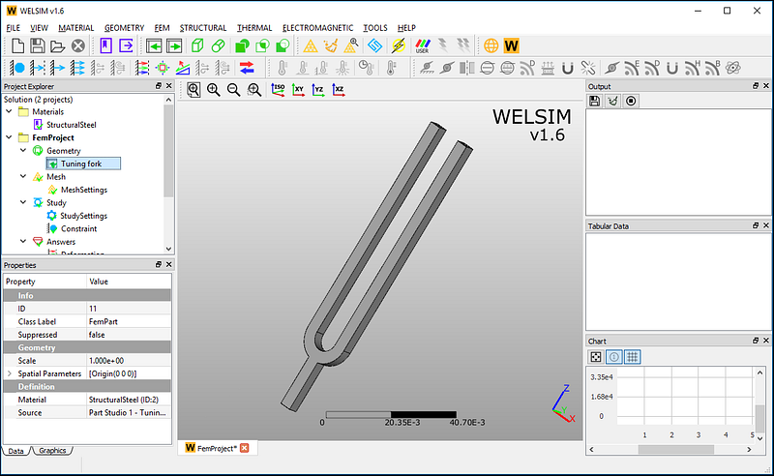Close the FemProject document tab
This screenshot has width=774, height=476.
pyautogui.click(x=245, y=448)
